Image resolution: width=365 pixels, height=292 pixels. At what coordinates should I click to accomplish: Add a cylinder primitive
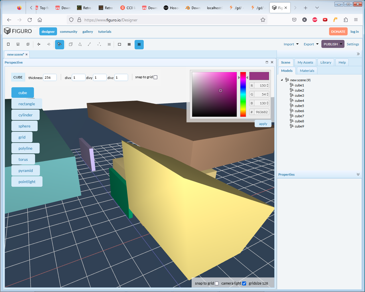25,115
